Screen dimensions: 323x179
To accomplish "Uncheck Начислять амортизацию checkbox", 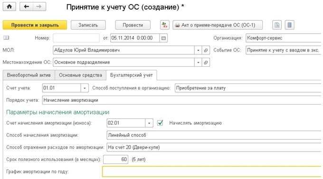I will [x=160, y=123].
